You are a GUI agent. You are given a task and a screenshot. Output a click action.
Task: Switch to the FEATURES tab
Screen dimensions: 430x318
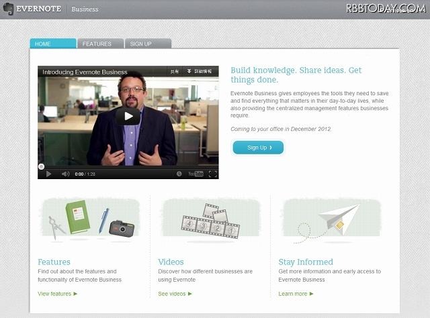tap(100, 44)
